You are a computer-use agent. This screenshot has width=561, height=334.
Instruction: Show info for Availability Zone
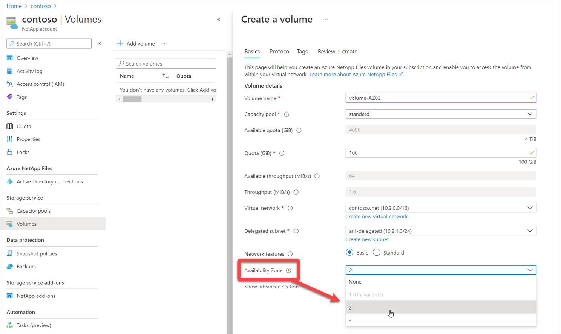coord(288,270)
